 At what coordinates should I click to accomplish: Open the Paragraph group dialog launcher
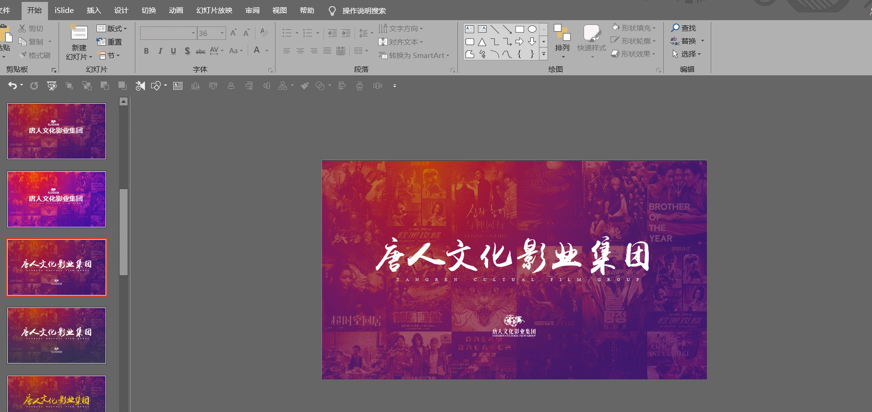point(453,70)
